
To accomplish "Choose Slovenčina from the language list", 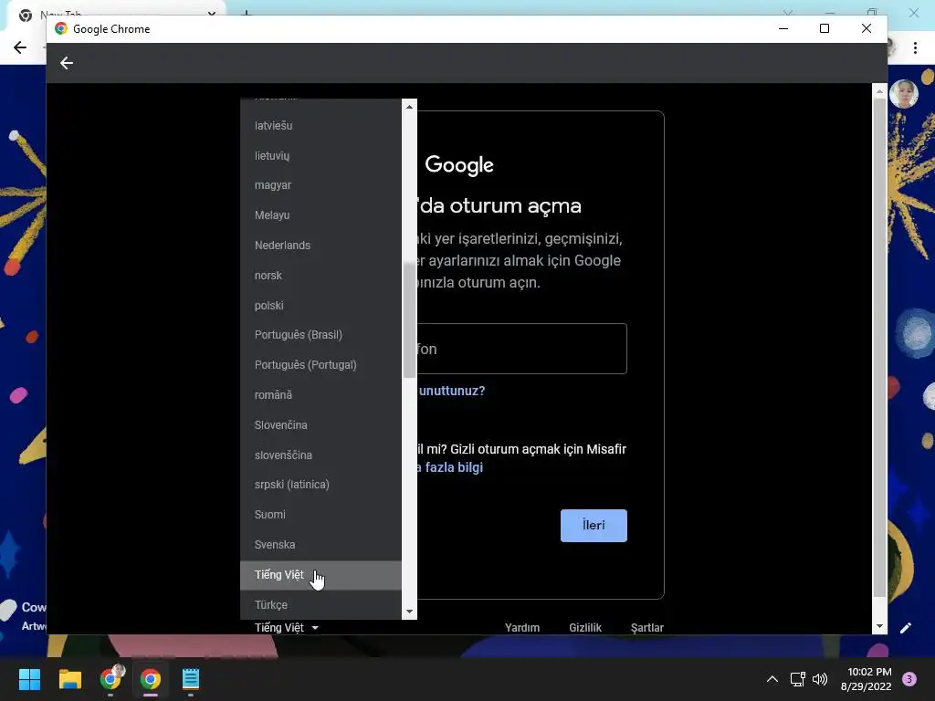I will click(320, 425).
